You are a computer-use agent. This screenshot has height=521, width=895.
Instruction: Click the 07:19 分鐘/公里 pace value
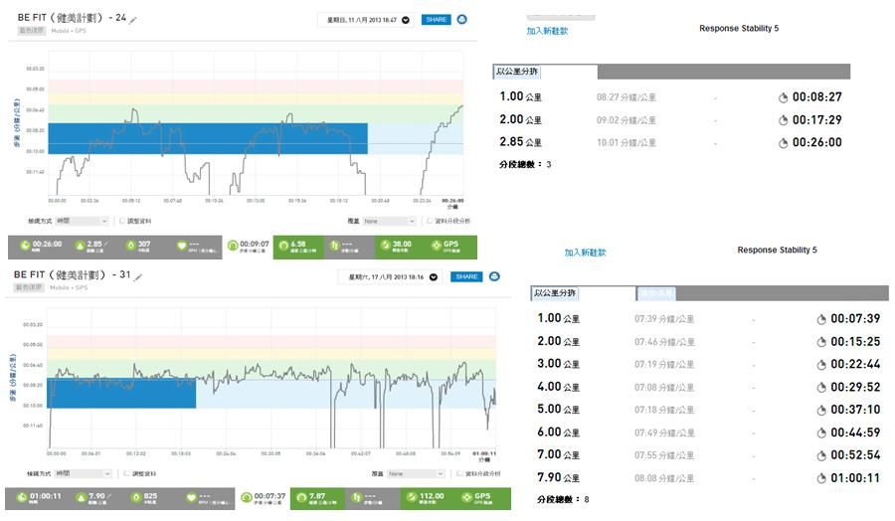(664, 365)
